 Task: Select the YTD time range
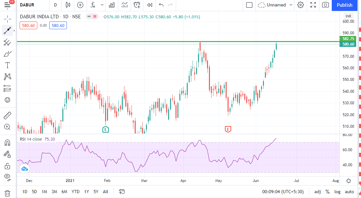[76, 192]
